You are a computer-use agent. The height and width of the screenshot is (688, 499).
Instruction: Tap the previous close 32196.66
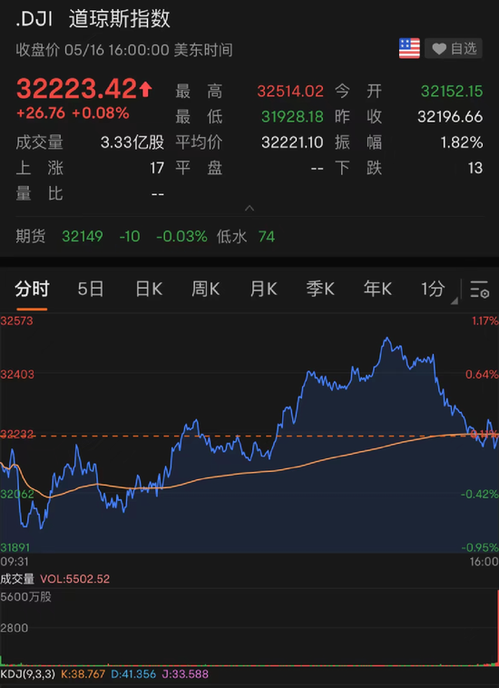tap(450, 117)
